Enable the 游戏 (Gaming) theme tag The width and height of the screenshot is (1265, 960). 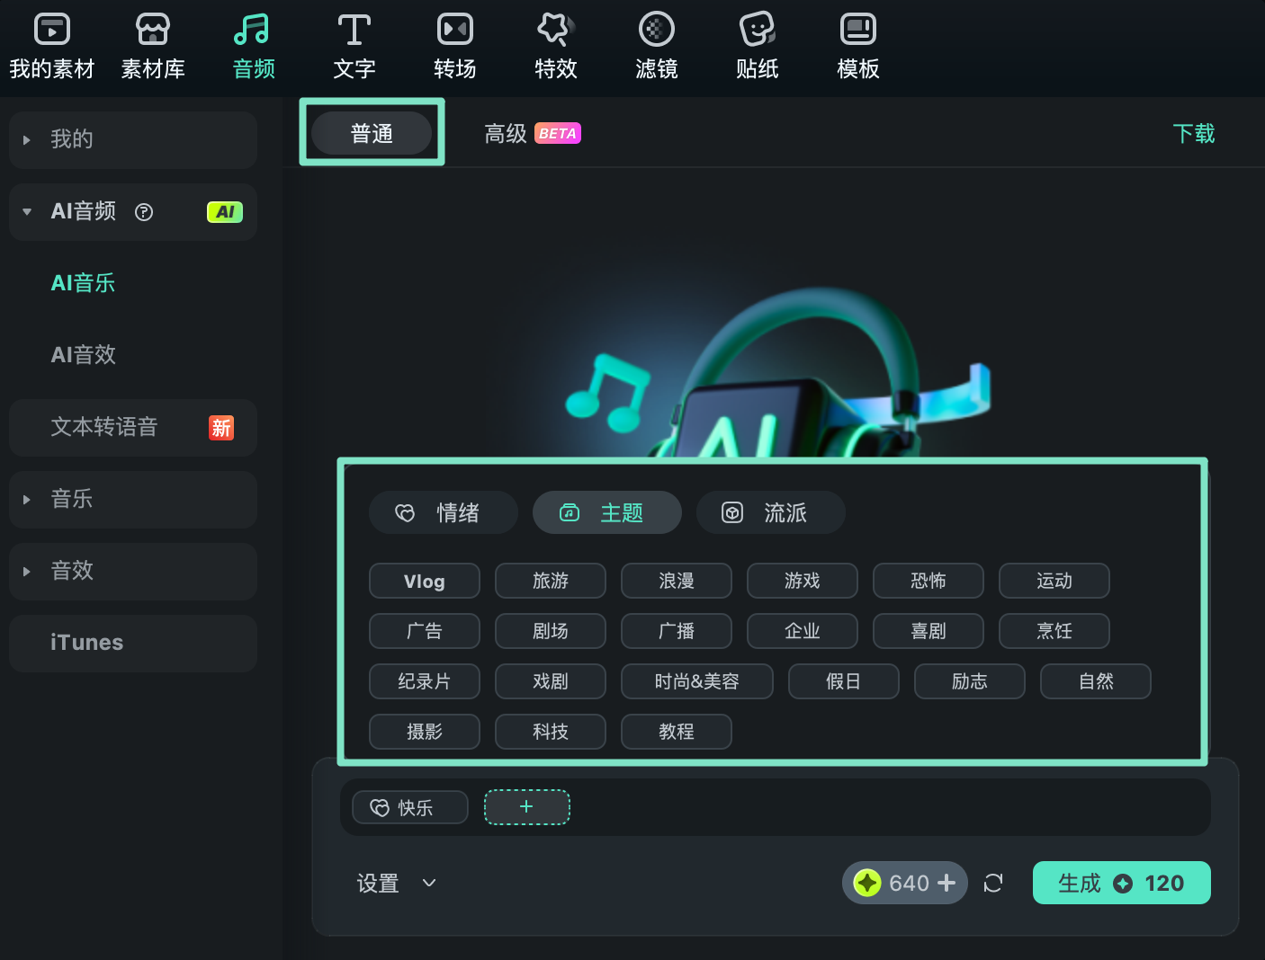[802, 581]
